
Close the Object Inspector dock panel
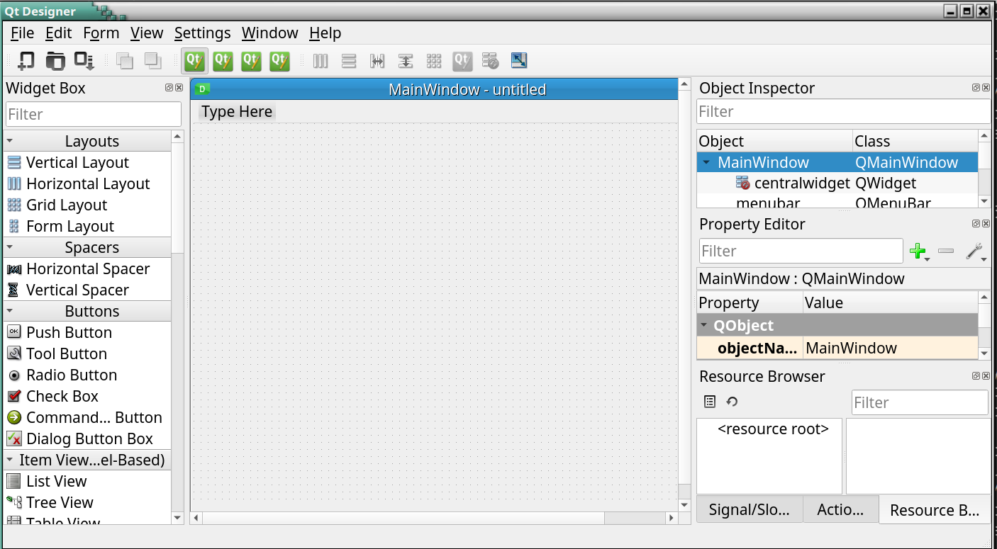pyautogui.click(x=986, y=88)
